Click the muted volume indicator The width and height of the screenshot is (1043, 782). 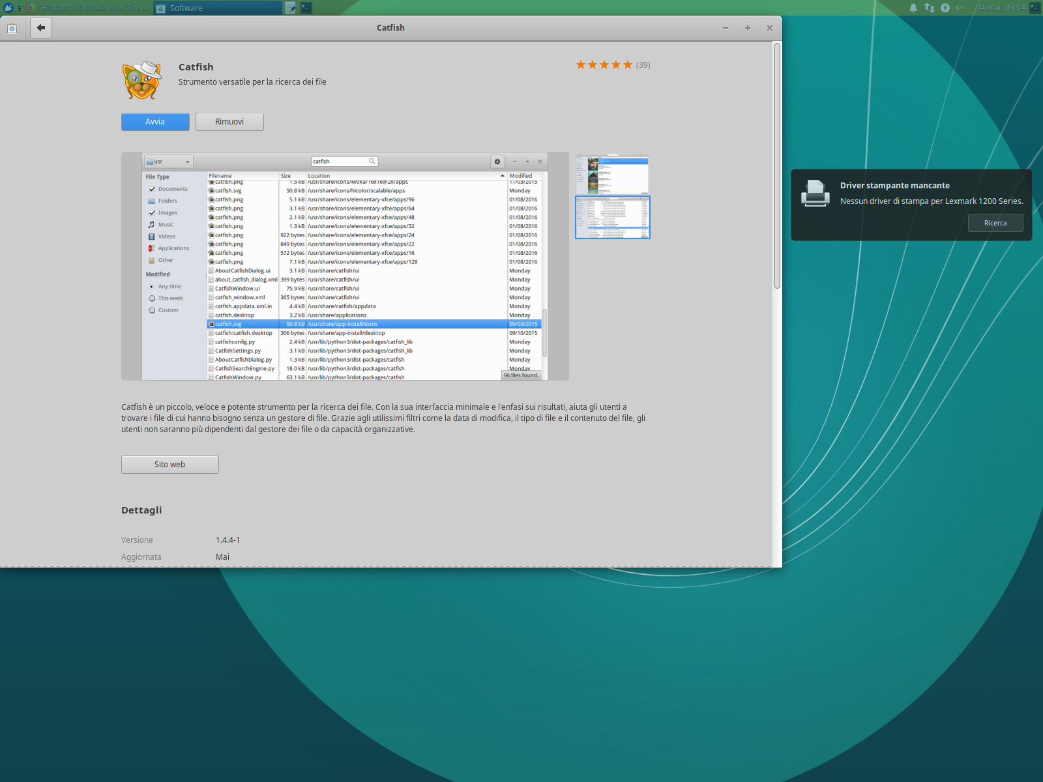pyautogui.click(x=960, y=8)
